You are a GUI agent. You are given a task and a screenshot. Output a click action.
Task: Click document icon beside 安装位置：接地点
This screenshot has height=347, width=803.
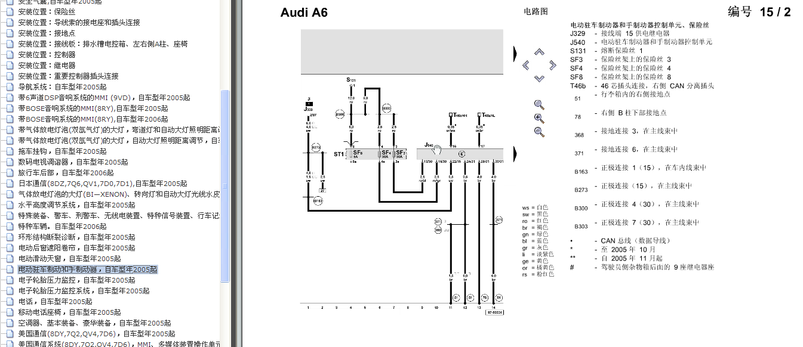tap(9, 33)
